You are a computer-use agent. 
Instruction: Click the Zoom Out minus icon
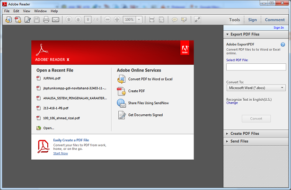click(107, 19)
